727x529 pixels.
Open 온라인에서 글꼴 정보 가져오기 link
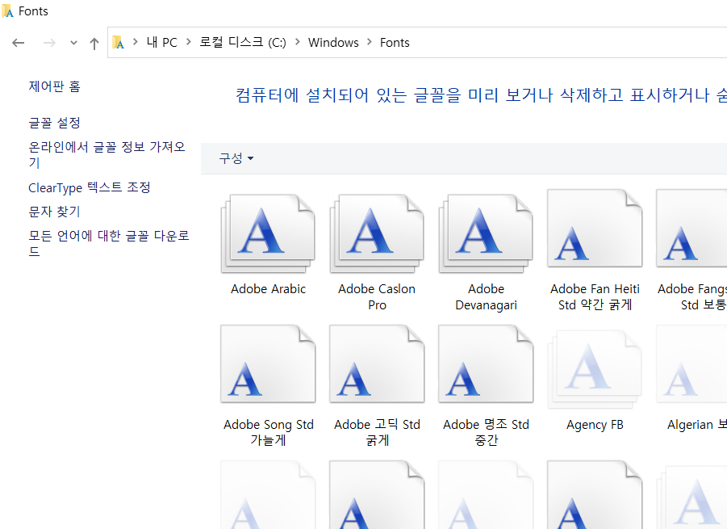point(107,154)
